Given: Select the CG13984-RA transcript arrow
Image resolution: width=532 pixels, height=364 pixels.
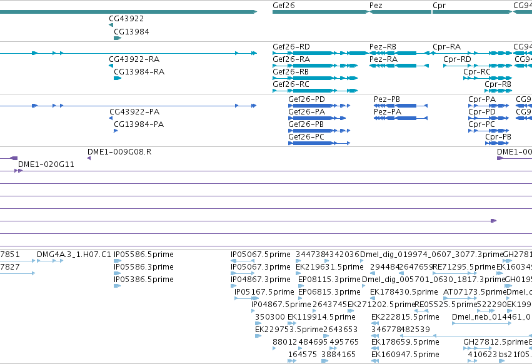Looking at the screenshot, I should [x=118, y=78].
